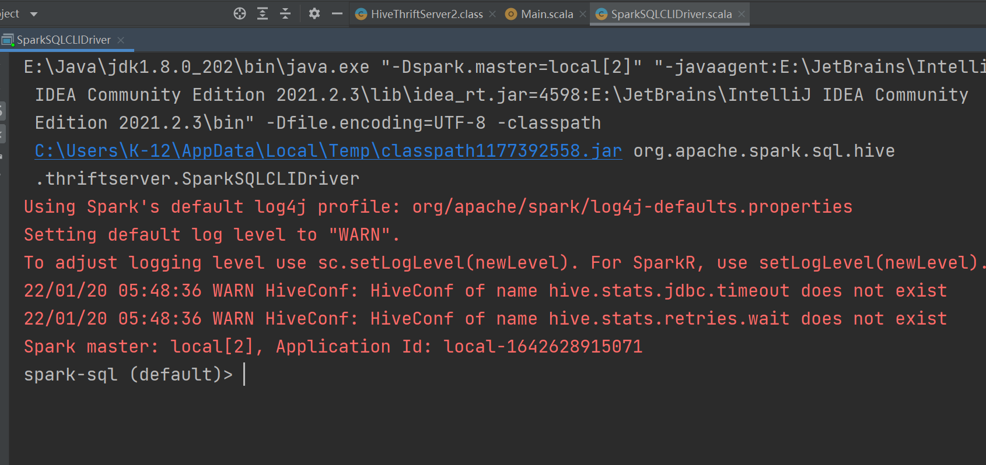The width and height of the screenshot is (986, 465).
Task: Click the 'Using Spark's default log4j profile' line
Action: pos(438,207)
